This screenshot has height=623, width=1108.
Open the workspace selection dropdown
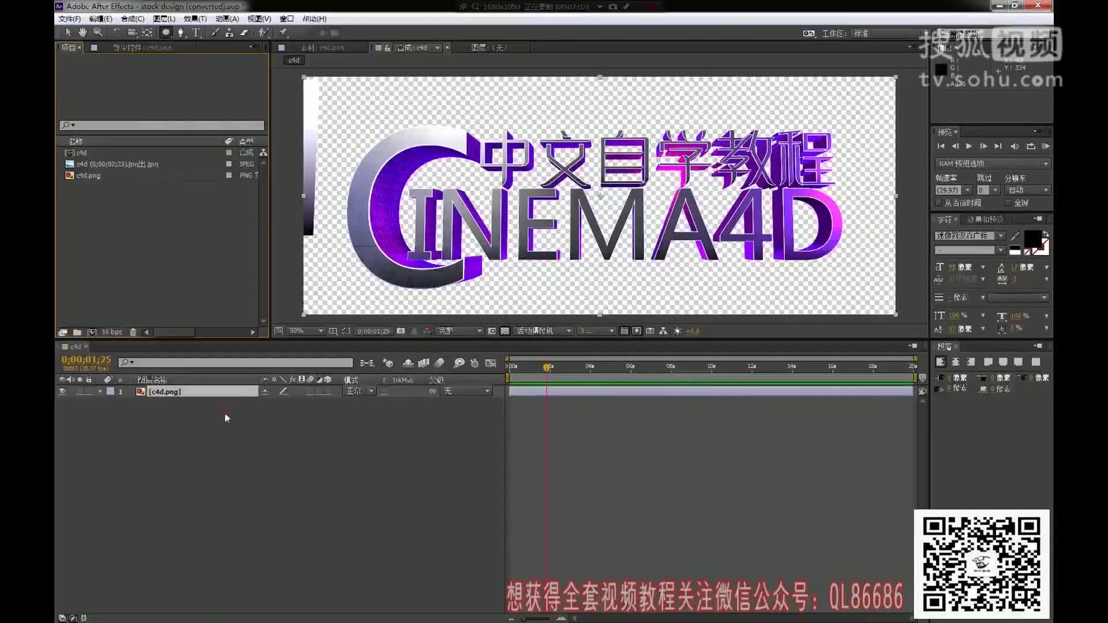point(889,33)
